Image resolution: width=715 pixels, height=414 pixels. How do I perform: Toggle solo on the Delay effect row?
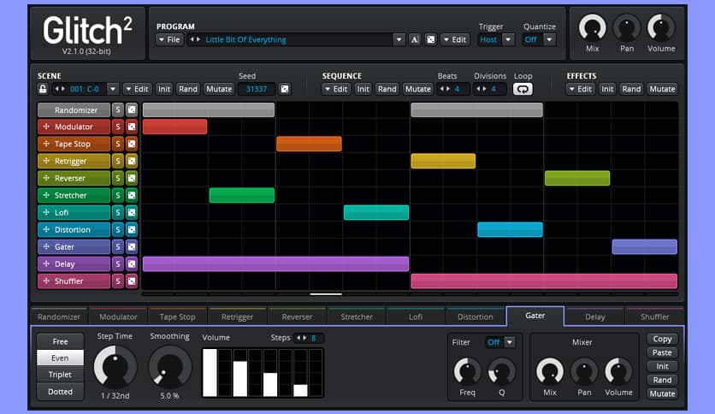tap(118, 263)
